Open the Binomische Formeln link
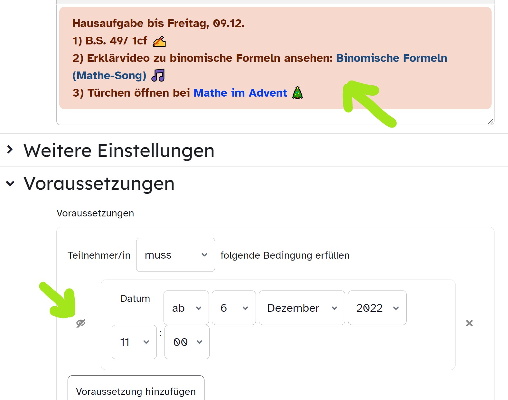The image size is (508, 400). tap(391, 58)
